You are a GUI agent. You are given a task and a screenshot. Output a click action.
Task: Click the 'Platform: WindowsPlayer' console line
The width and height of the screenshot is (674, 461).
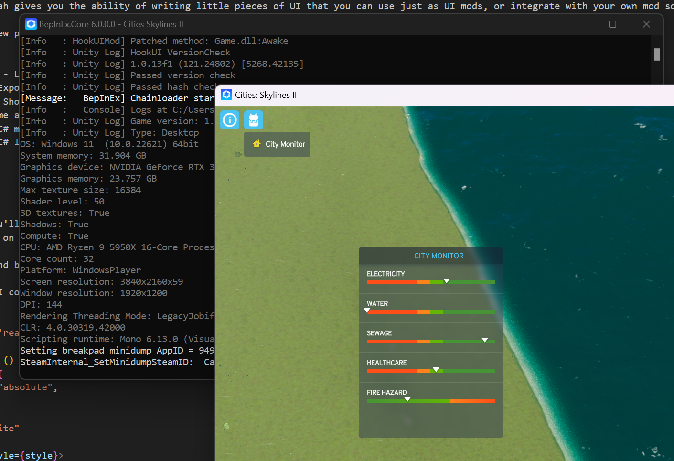[80, 270]
